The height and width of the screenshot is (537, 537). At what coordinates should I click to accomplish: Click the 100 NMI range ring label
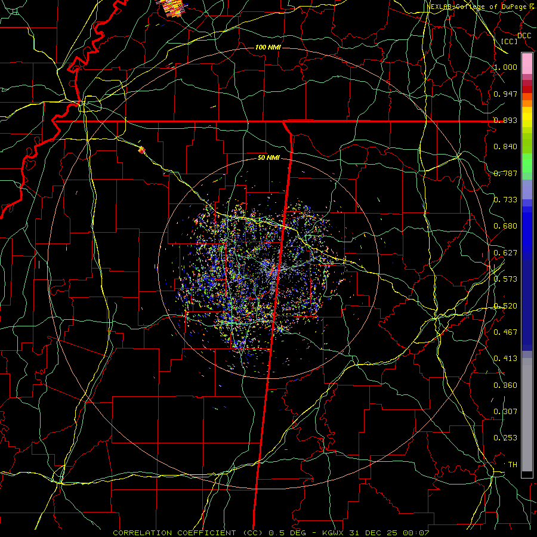[268, 47]
